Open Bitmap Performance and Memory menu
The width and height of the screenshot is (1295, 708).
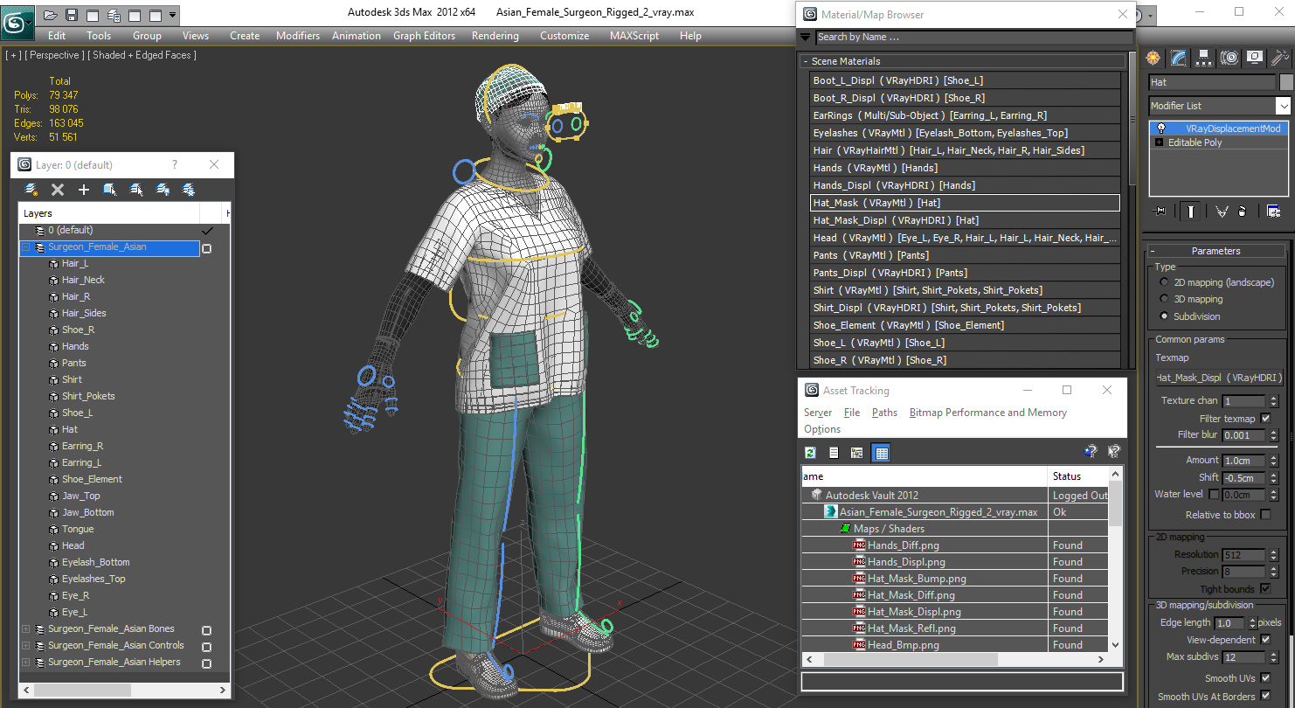click(x=988, y=413)
